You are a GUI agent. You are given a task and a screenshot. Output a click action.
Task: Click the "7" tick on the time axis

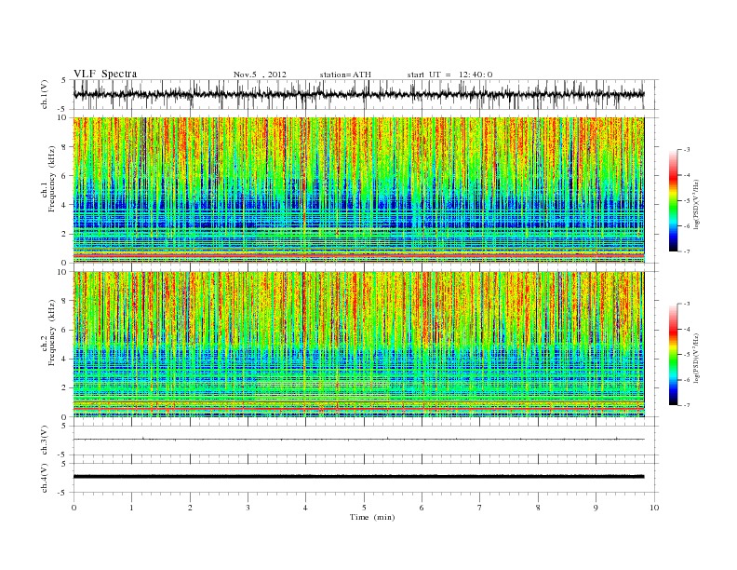[480, 508]
